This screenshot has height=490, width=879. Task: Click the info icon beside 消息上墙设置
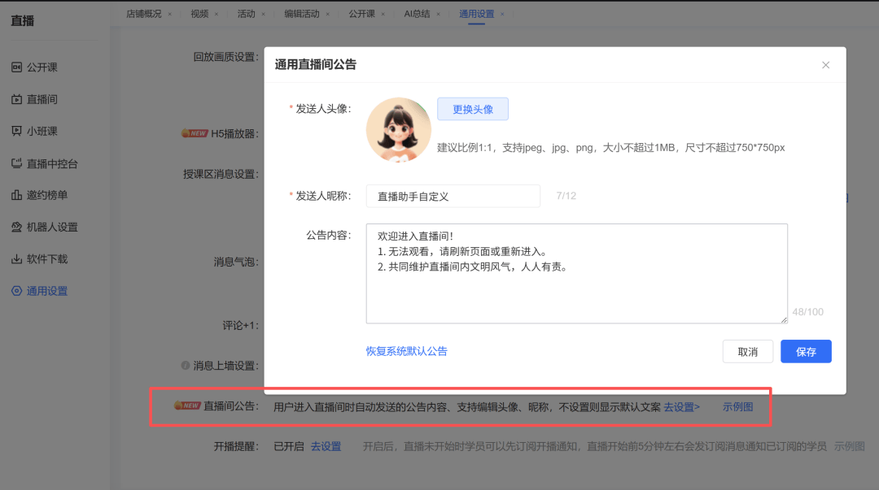click(186, 366)
